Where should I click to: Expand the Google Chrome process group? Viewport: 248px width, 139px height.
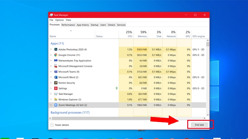51,55
